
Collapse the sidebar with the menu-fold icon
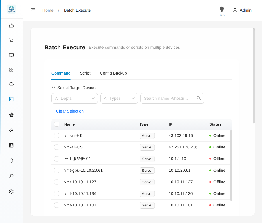[x=33, y=10]
